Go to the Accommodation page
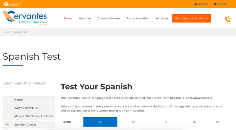This screenshot has height=130, width=236. click(138, 18)
